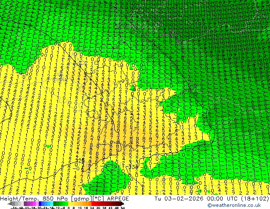Click the 'ARPEGE' model name label

click(x=118, y=199)
